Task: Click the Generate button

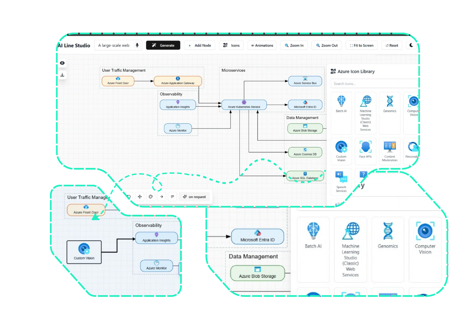Action: point(163,45)
